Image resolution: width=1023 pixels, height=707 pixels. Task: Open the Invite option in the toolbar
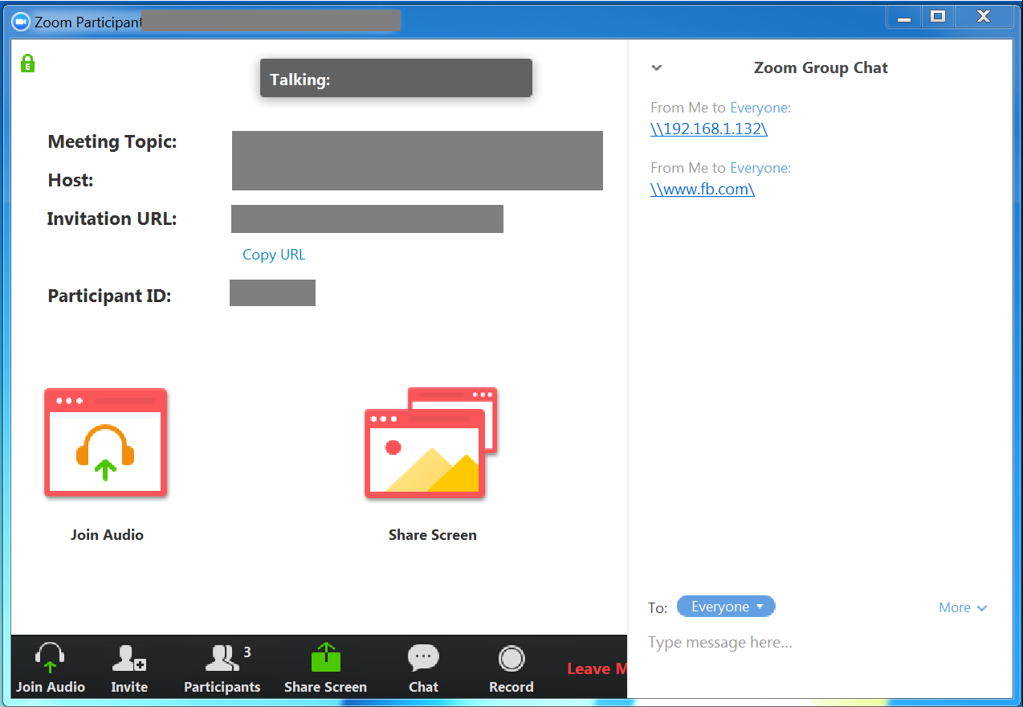tap(129, 668)
